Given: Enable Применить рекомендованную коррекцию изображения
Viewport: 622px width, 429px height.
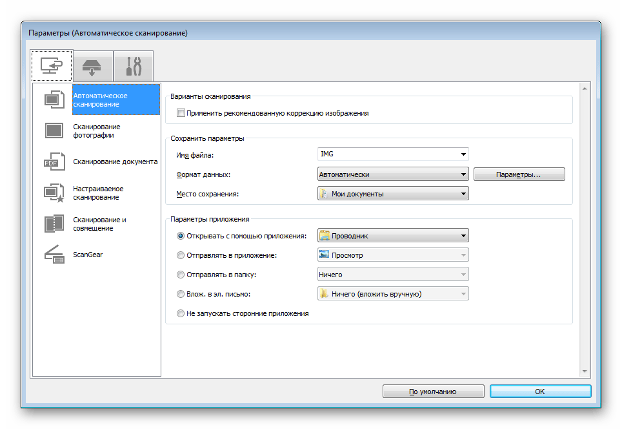Looking at the screenshot, I should pyautogui.click(x=181, y=112).
